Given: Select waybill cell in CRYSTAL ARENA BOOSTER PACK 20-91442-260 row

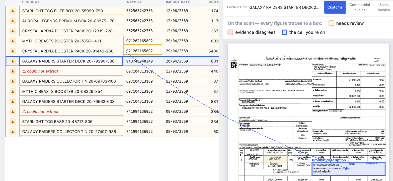Looking at the screenshot, I should [143, 51].
